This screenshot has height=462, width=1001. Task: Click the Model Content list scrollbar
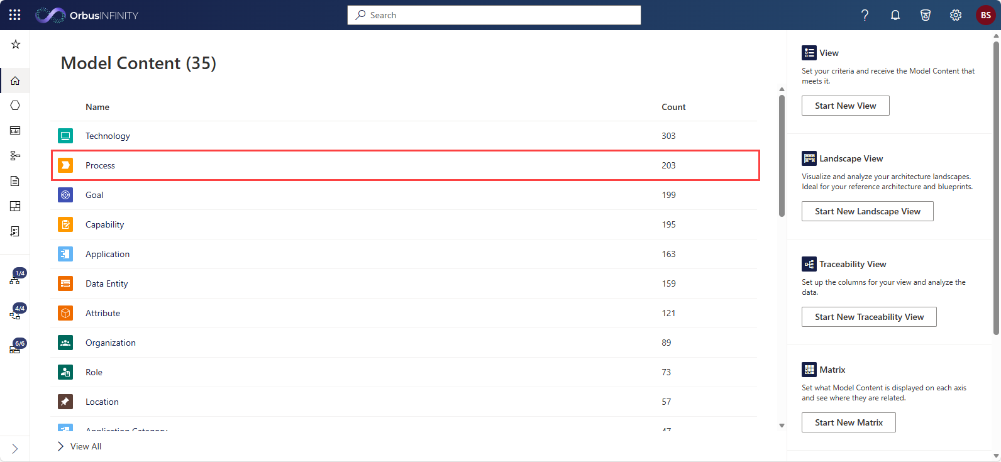(782, 155)
